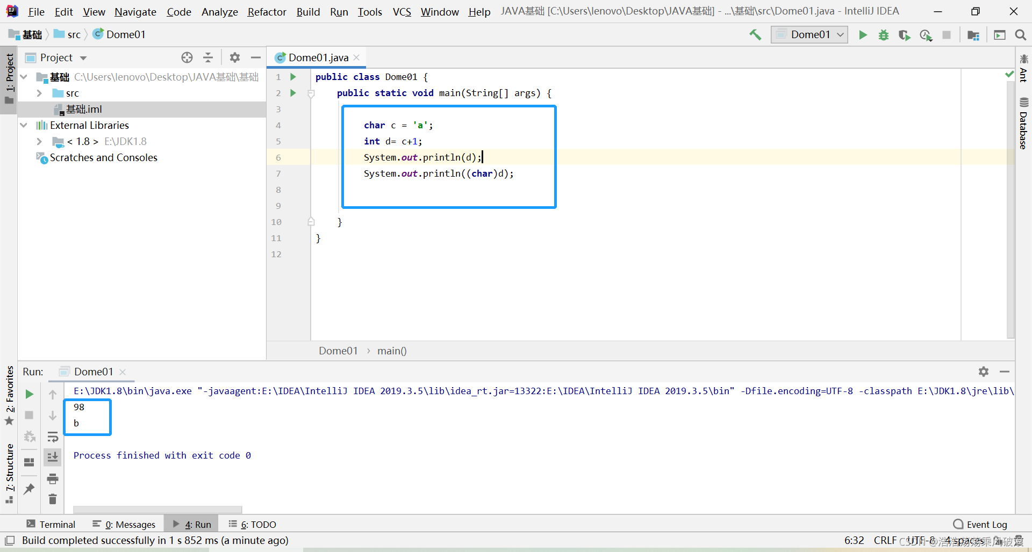Click the Dome01 breadcrumb in editor footer
1032x552 pixels.
tap(338, 351)
